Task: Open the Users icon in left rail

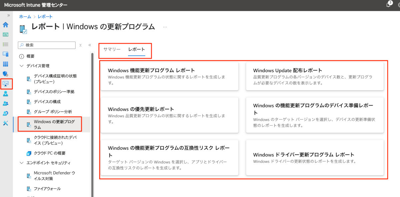Action: (5, 94)
